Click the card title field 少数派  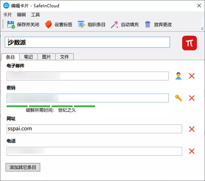(87, 42)
